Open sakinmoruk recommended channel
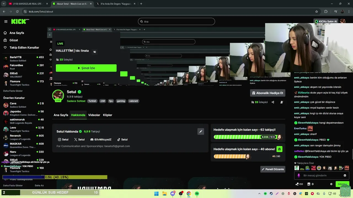353x198 pixels. 23,121
